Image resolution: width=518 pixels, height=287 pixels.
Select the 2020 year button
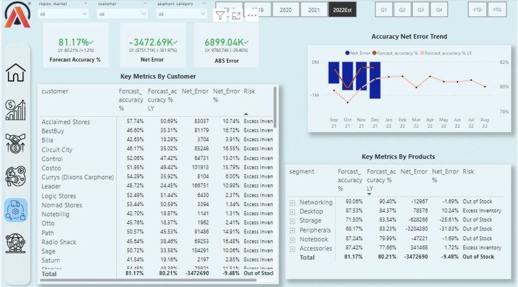point(286,10)
